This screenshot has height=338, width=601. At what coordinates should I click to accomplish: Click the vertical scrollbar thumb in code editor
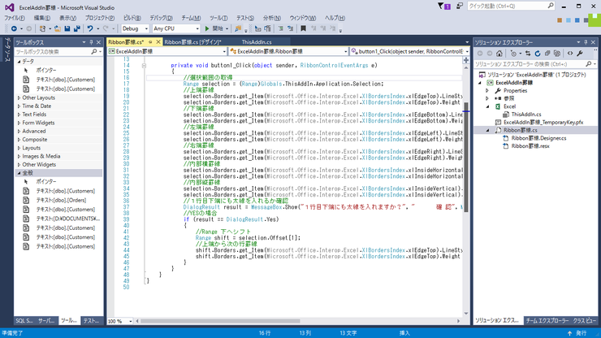(466, 157)
